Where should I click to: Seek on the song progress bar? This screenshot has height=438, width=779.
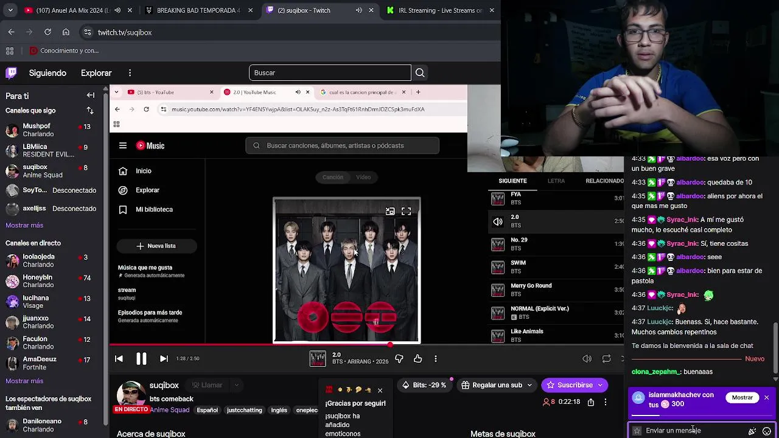pos(366,345)
